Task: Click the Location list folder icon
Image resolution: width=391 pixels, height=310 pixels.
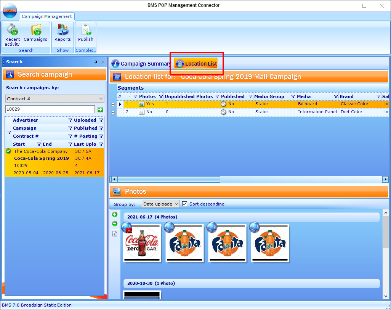Action: pos(117,77)
